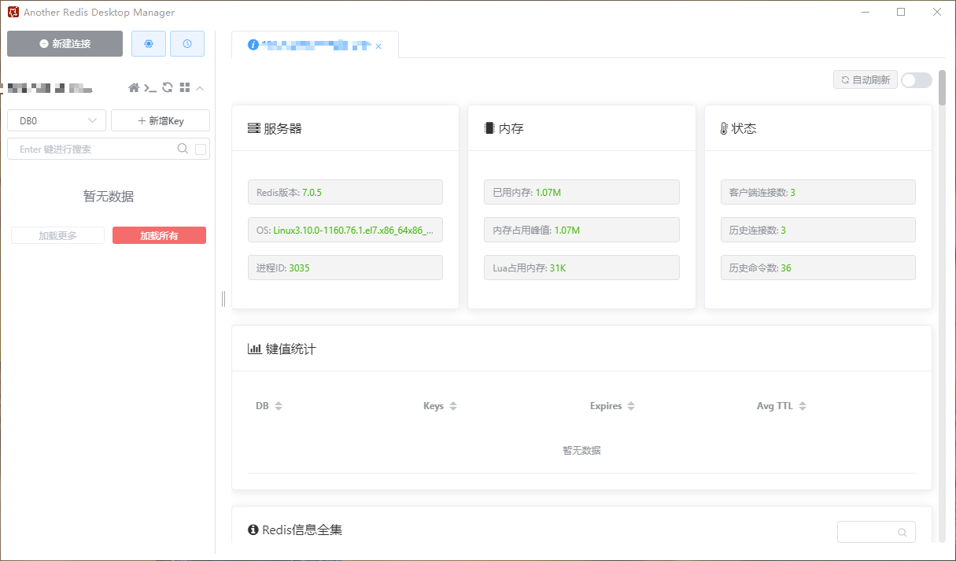Screen dimensions: 956x561
Task: Close the connection tab
Action: coord(378,46)
